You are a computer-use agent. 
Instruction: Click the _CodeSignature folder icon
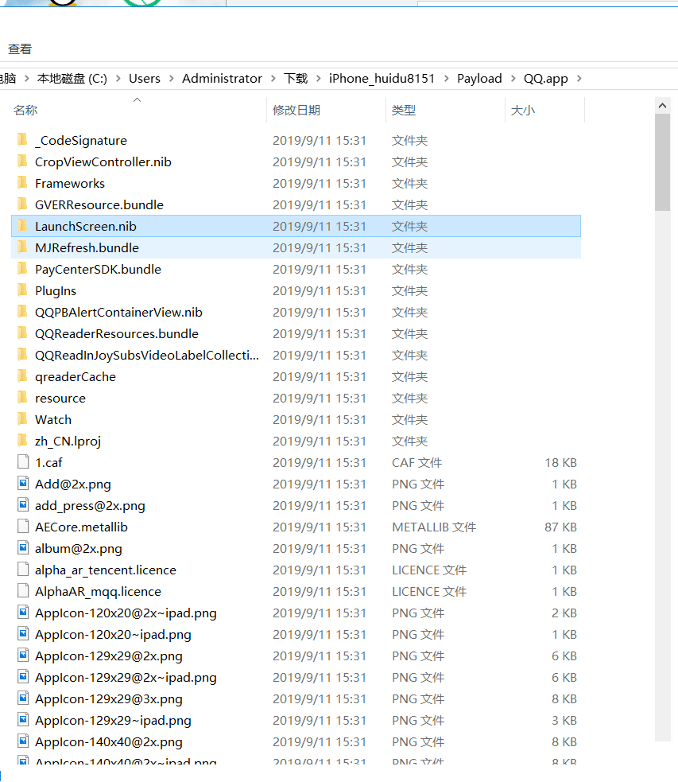pos(22,140)
